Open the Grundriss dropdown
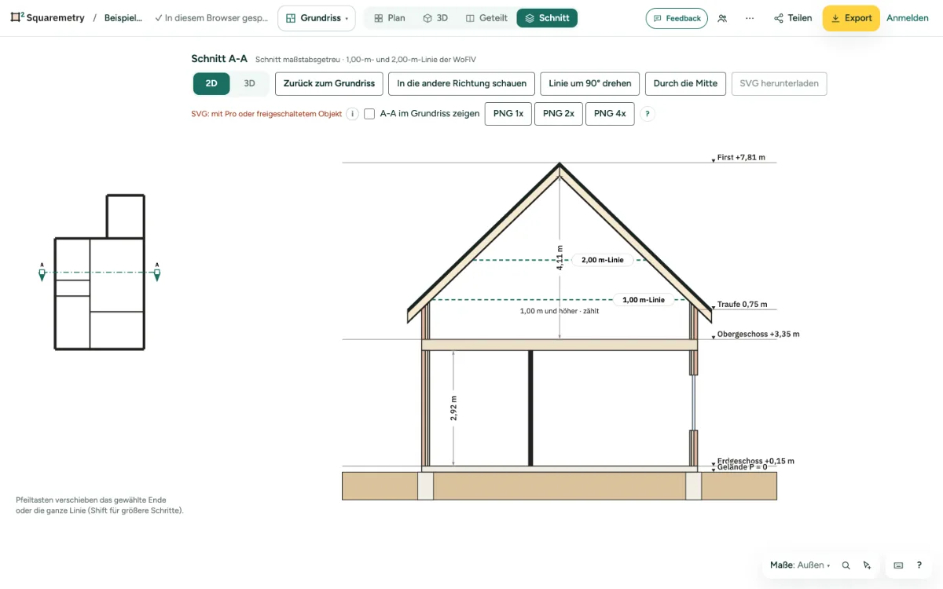The width and height of the screenshot is (943, 589). (317, 18)
